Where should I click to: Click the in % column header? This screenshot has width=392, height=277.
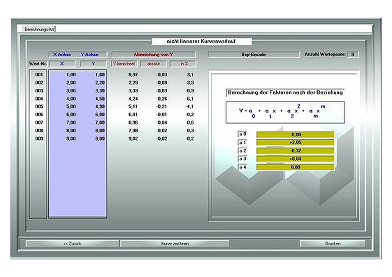pos(183,64)
